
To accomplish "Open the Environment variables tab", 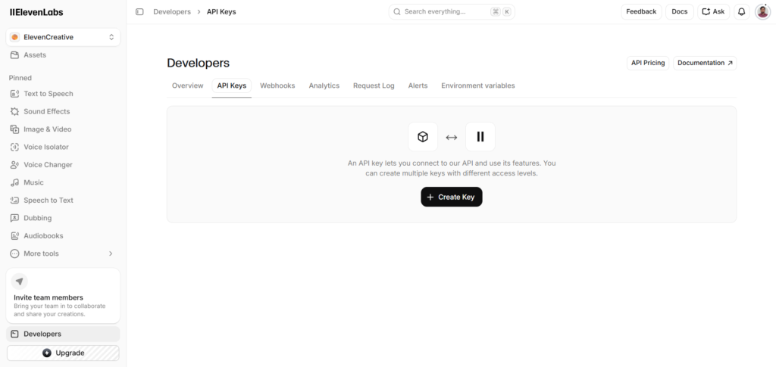I will point(478,86).
